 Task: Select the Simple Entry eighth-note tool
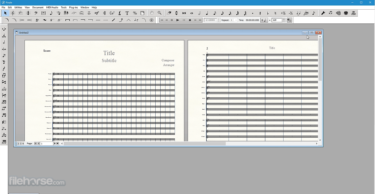51,13
